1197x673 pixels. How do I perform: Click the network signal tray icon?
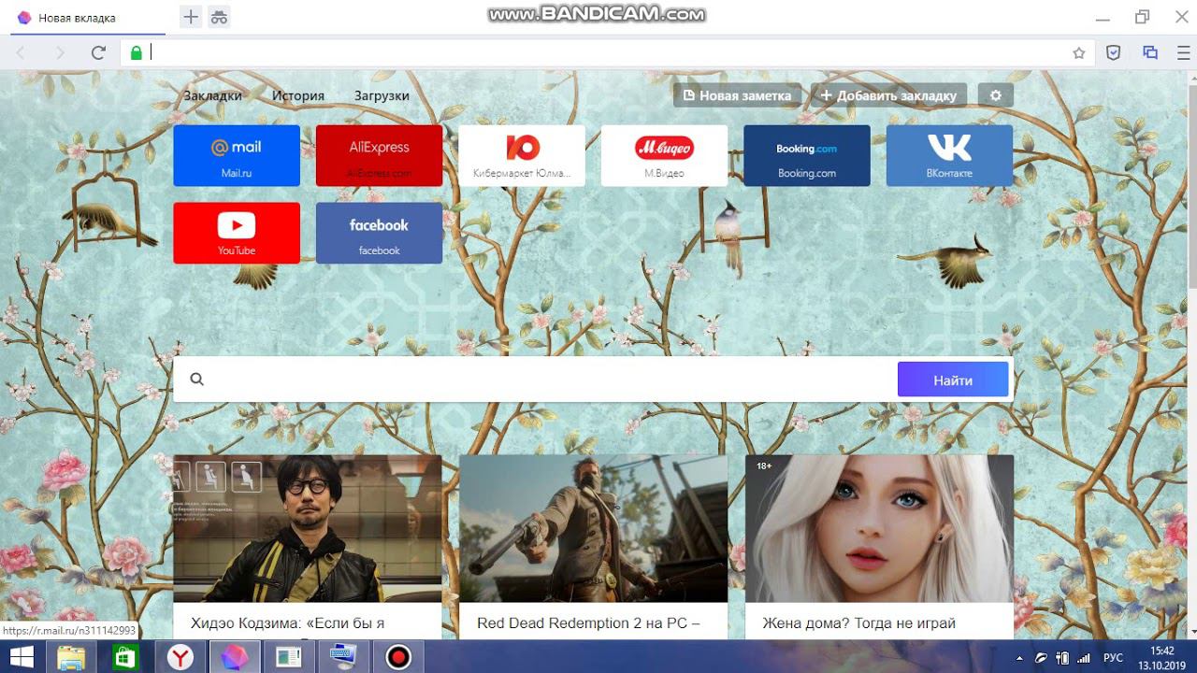coord(1085,658)
